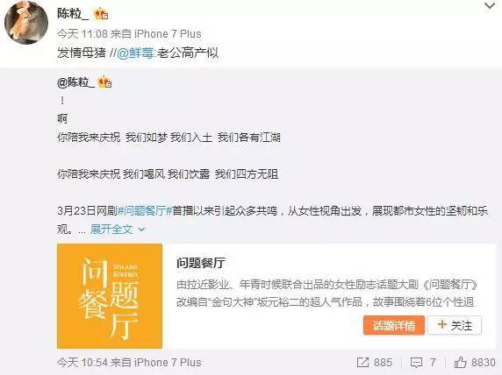Open the post options chevron menu
Viewport: 502px width, 375px height.
click(490, 5)
